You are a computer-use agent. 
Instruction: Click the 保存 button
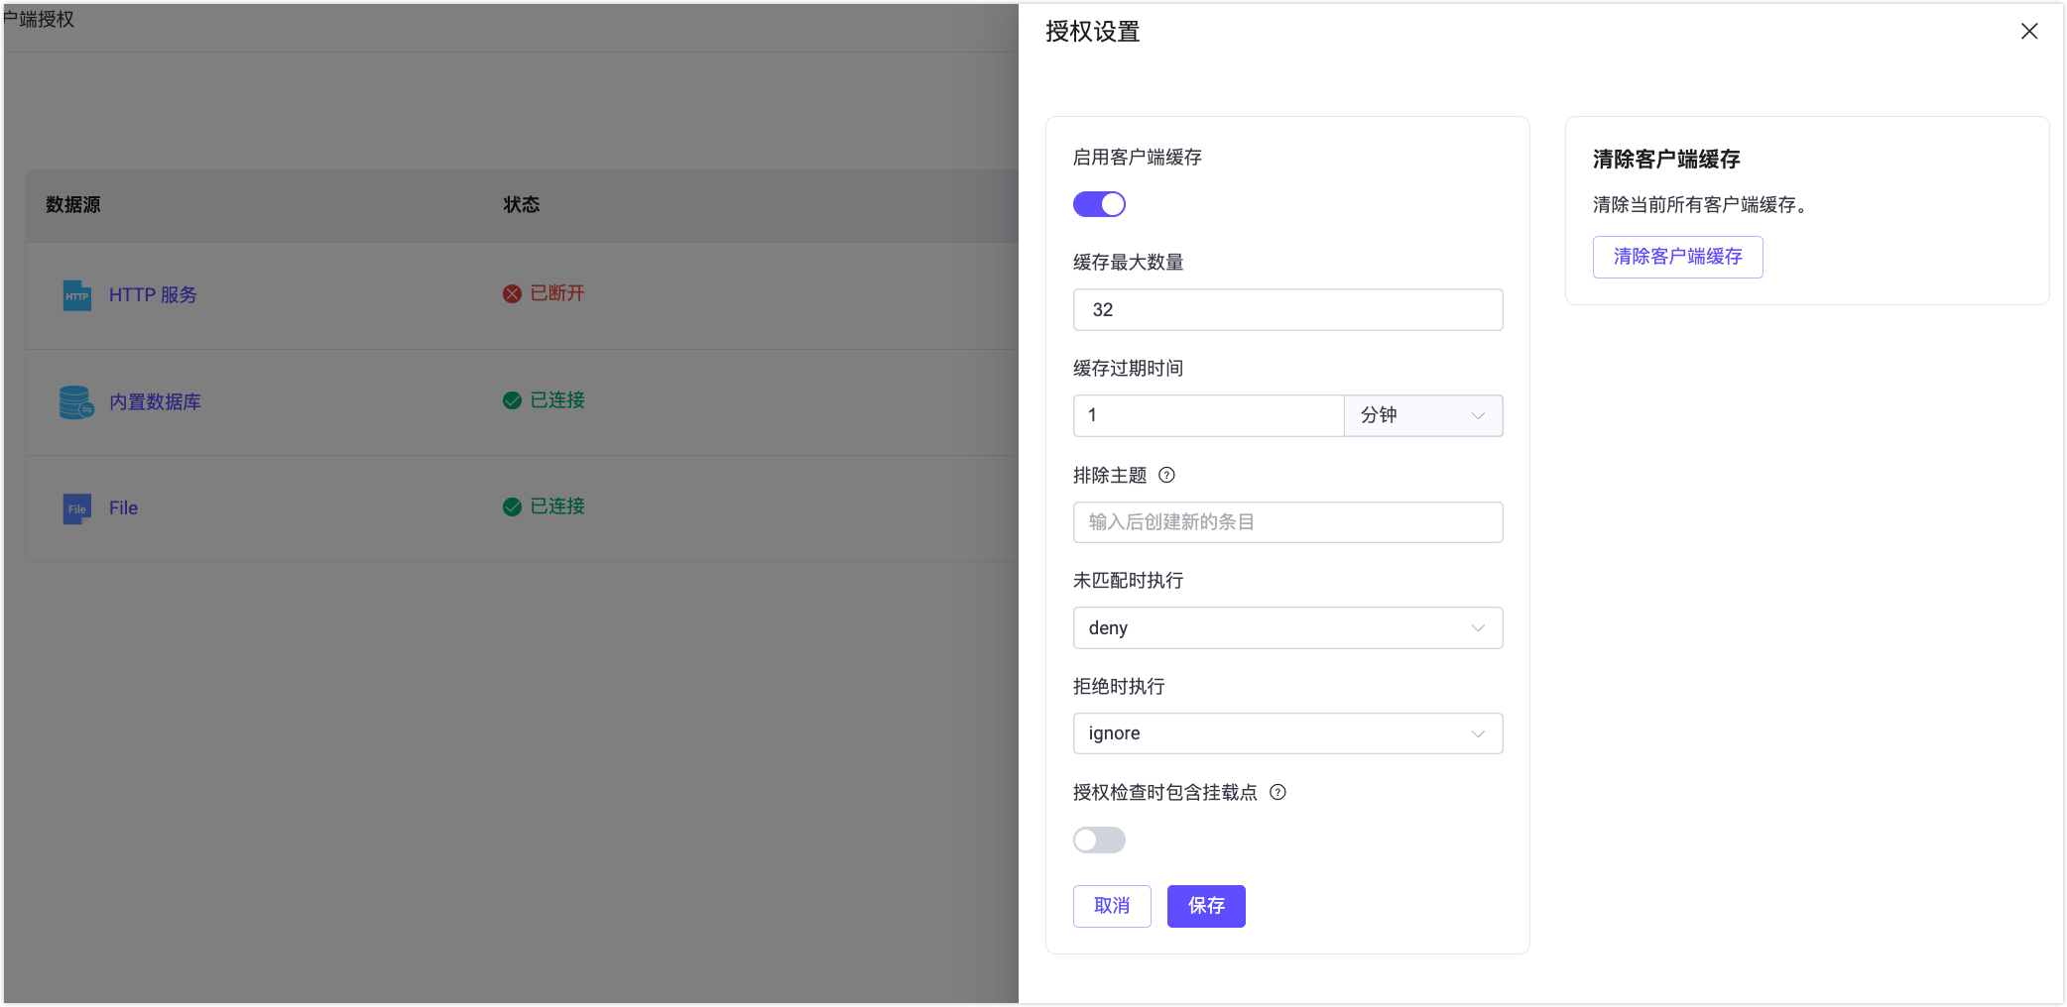(x=1205, y=906)
